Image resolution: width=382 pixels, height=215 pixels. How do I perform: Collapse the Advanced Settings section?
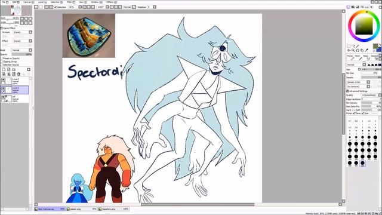click(347, 91)
